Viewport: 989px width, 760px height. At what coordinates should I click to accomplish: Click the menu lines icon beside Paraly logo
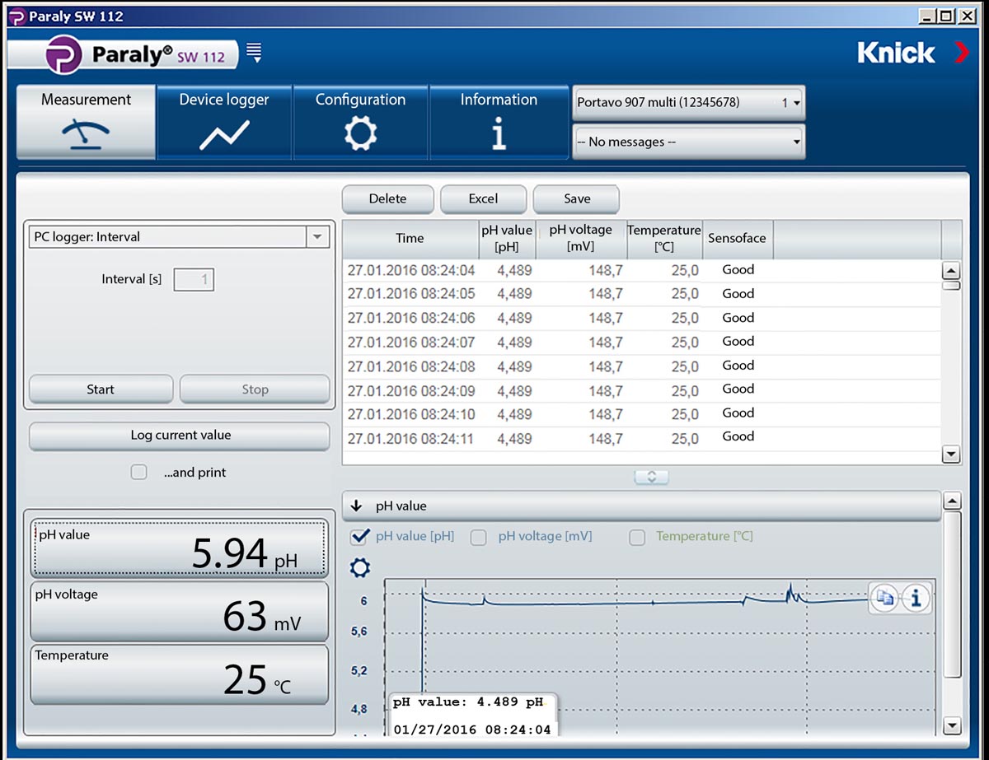(255, 52)
